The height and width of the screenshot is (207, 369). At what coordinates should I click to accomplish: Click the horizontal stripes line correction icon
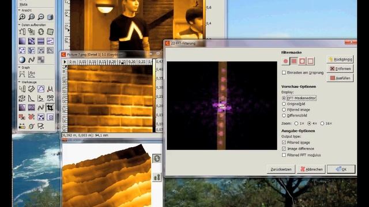click(41, 41)
